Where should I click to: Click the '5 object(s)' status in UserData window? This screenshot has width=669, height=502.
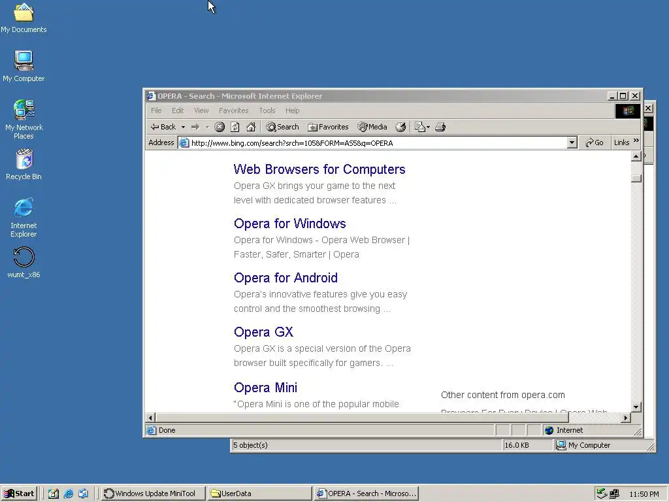(x=250, y=445)
